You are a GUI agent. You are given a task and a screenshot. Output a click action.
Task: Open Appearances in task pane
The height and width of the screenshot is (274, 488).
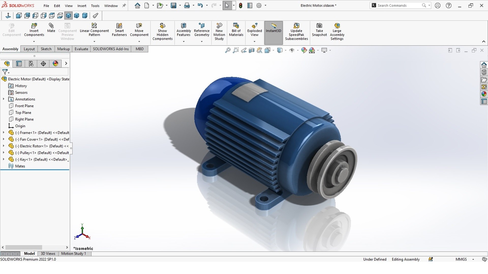(x=484, y=94)
